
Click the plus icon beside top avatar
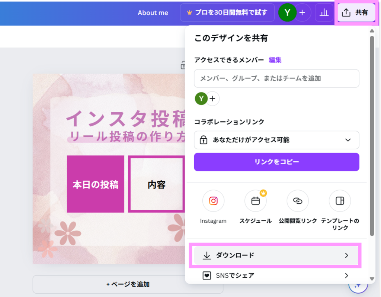302,13
